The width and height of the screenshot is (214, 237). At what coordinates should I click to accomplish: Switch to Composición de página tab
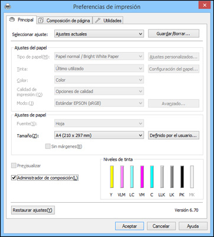point(64,21)
